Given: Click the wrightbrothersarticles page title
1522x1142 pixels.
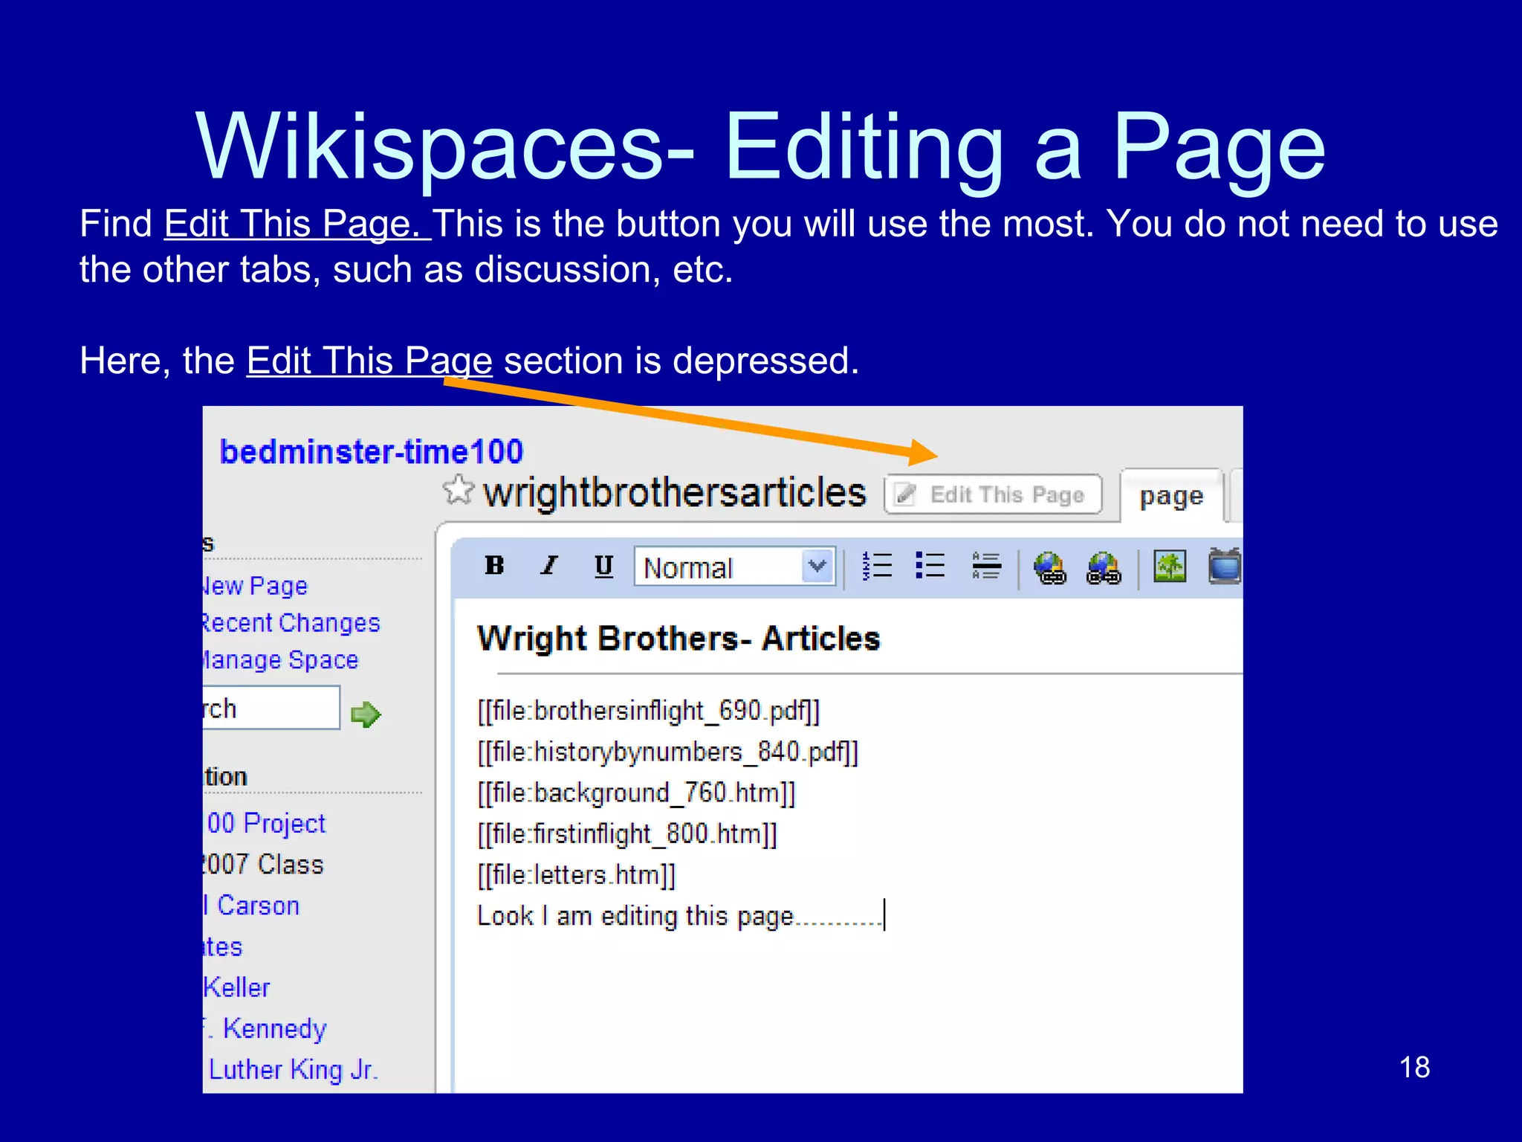Looking at the screenshot, I should pyautogui.click(x=675, y=493).
